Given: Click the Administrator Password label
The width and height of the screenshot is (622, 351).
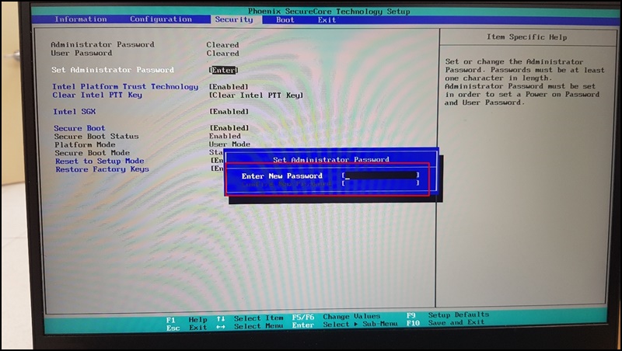Looking at the screenshot, I should [103, 44].
